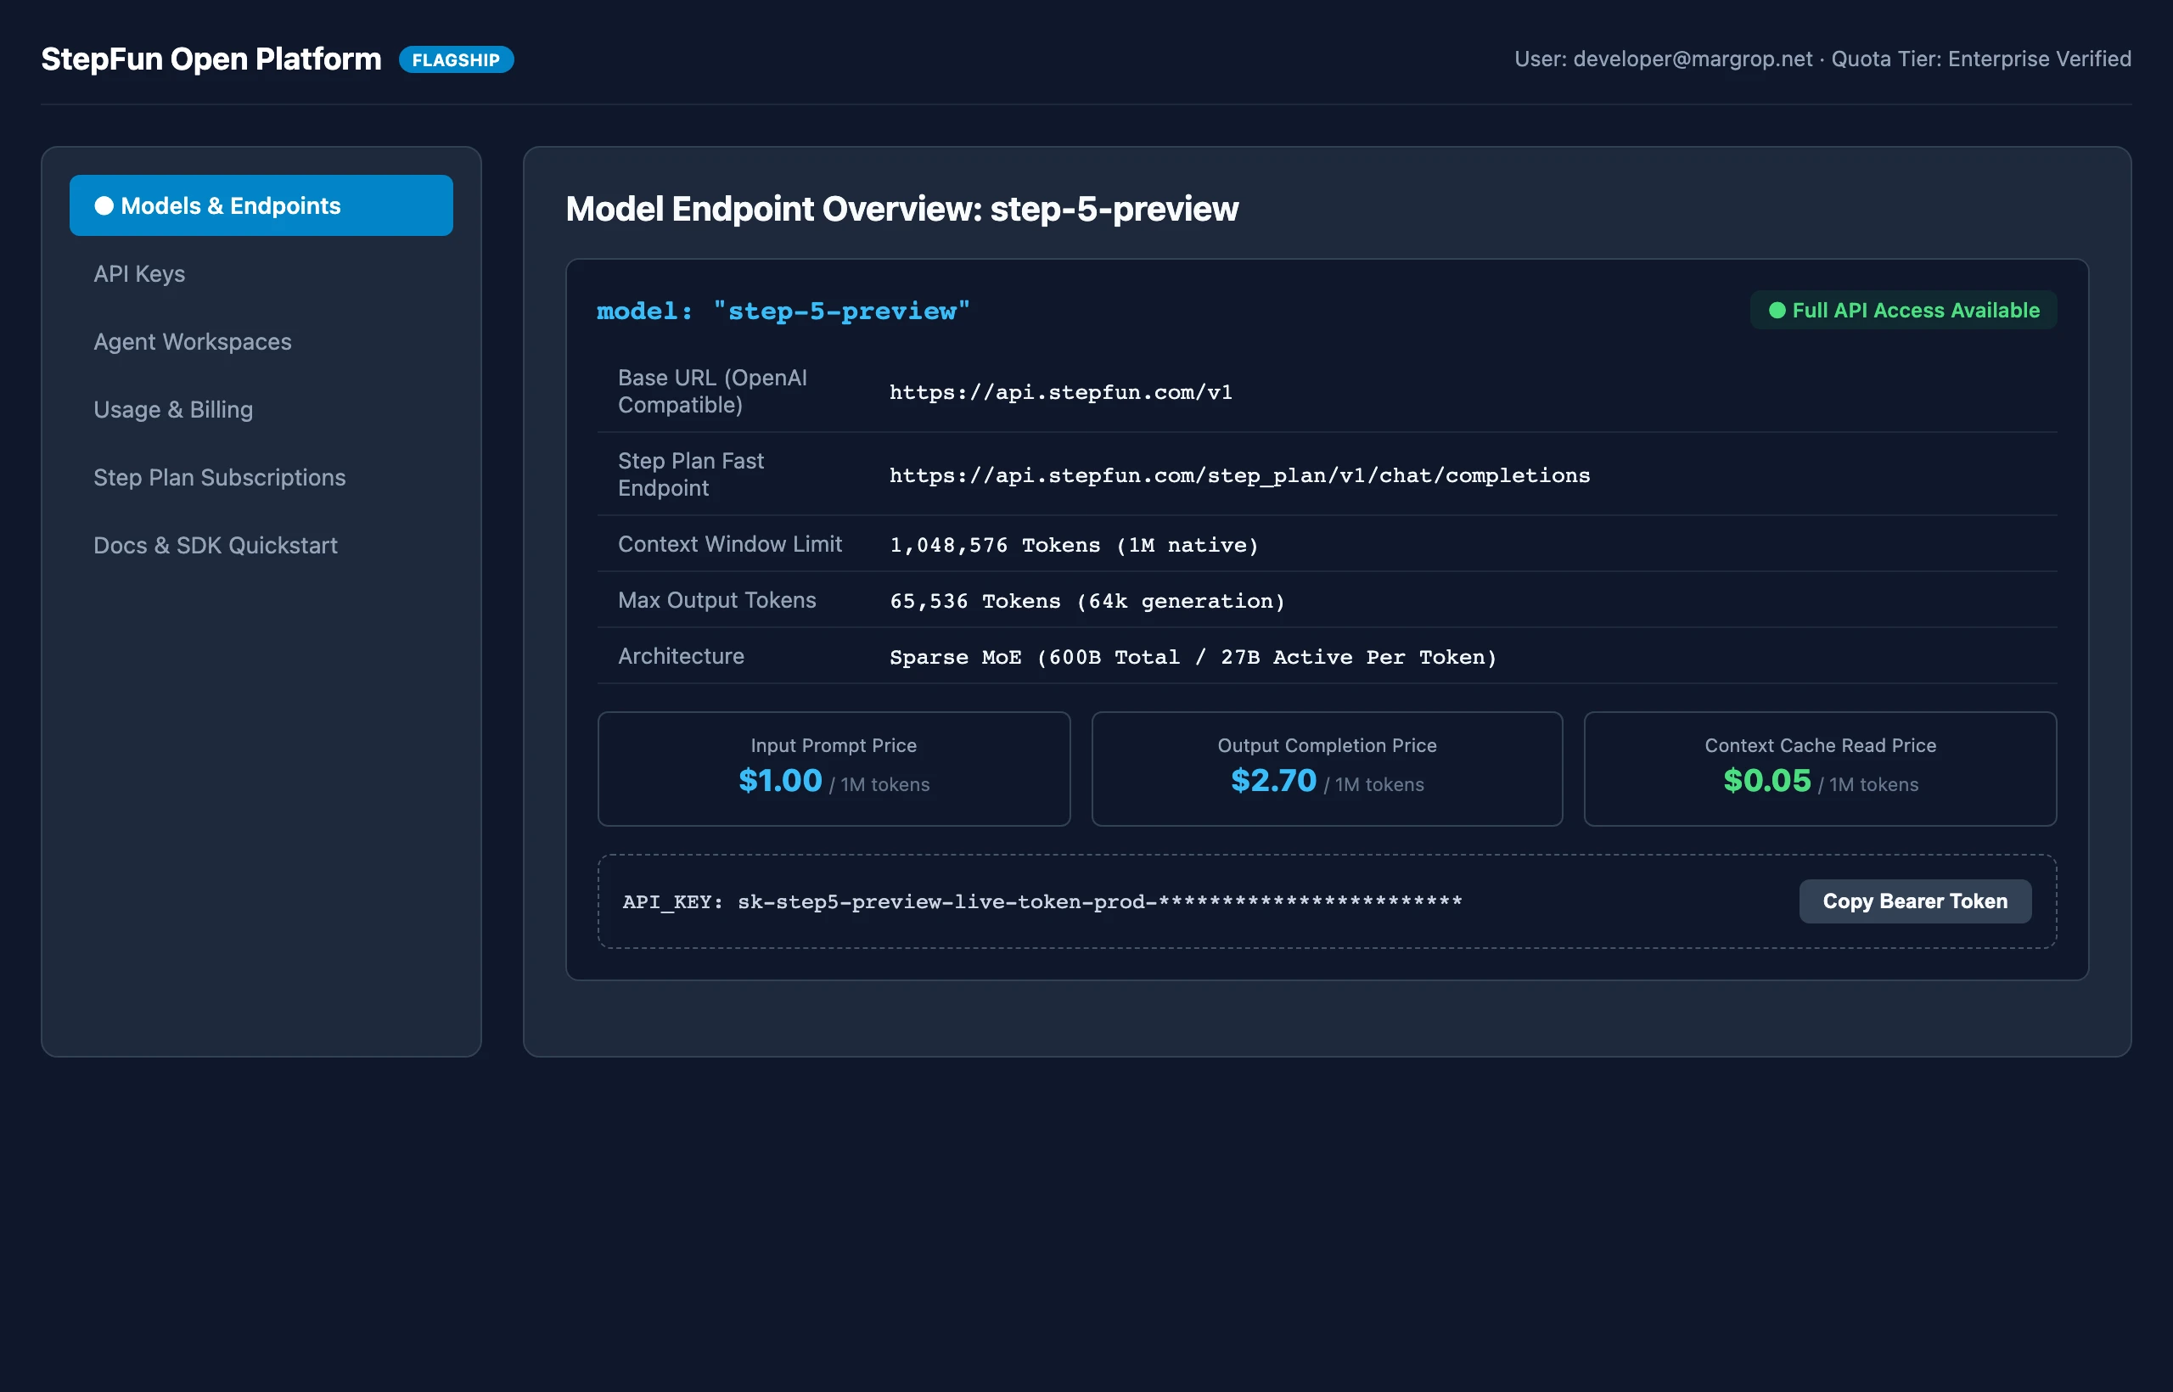
Task: Click the Copy Bearer Token button
Action: click(1914, 901)
